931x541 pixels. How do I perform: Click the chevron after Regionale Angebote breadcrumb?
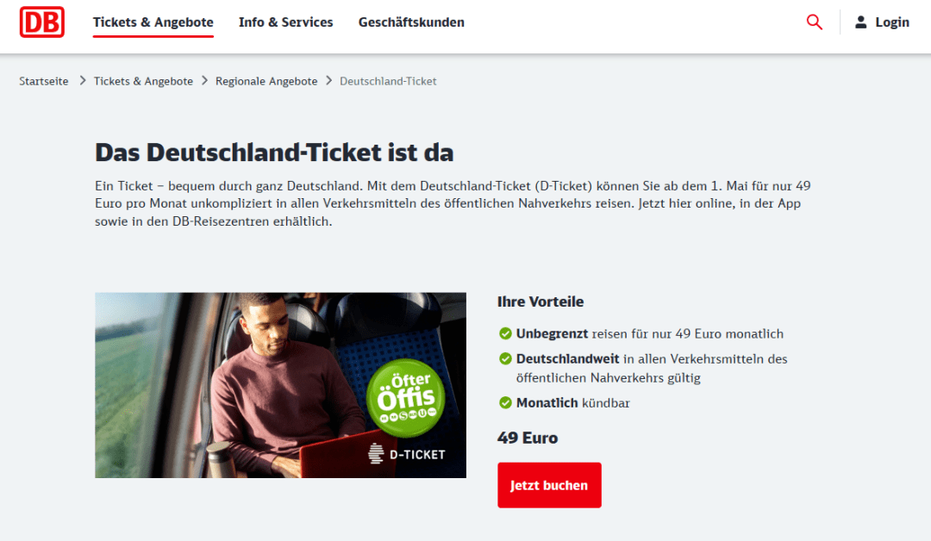coord(329,81)
